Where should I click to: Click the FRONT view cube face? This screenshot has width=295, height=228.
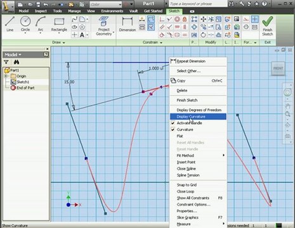click(x=278, y=68)
